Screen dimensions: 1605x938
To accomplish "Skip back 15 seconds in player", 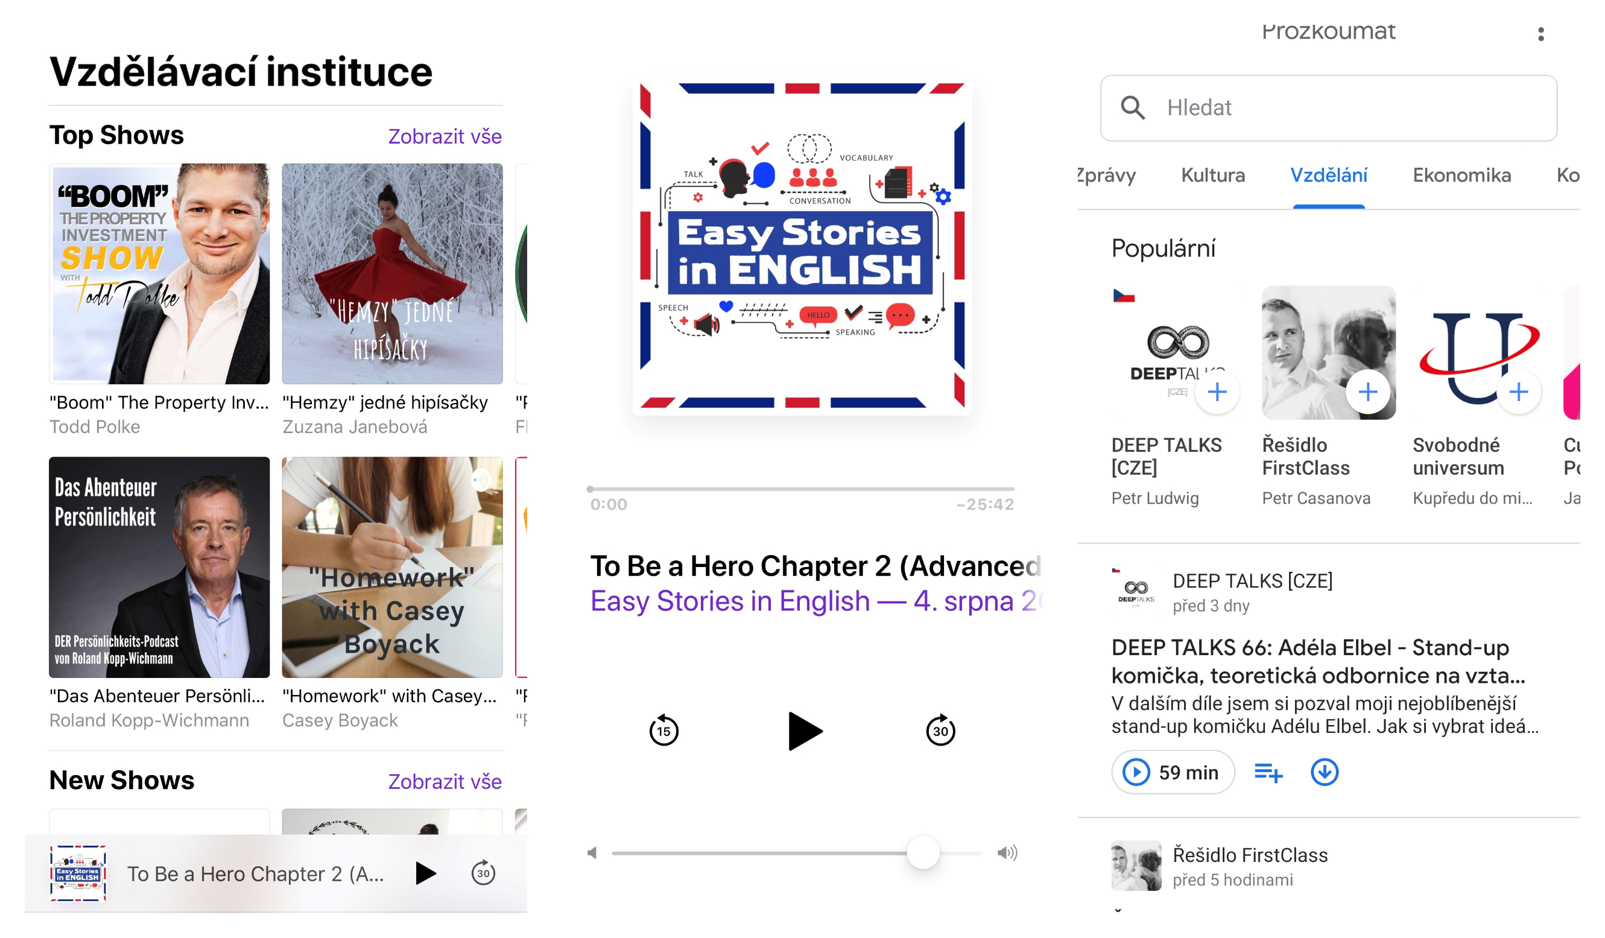I will pos(663,730).
